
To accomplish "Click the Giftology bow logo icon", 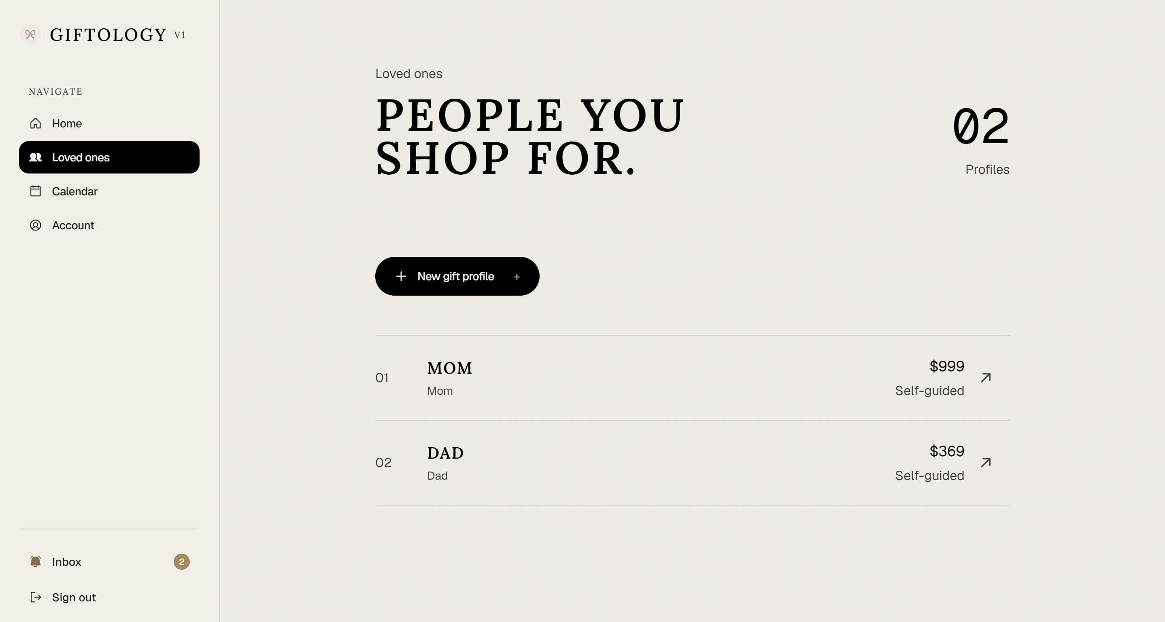I will click(30, 35).
